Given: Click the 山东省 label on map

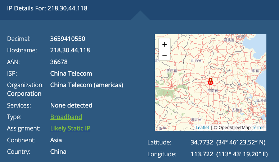Looking at the screenshot, I should tap(253, 71).
